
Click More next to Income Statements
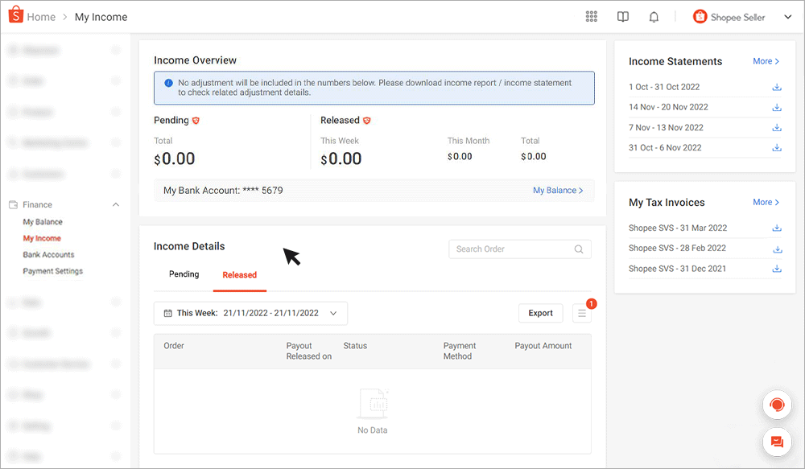765,61
